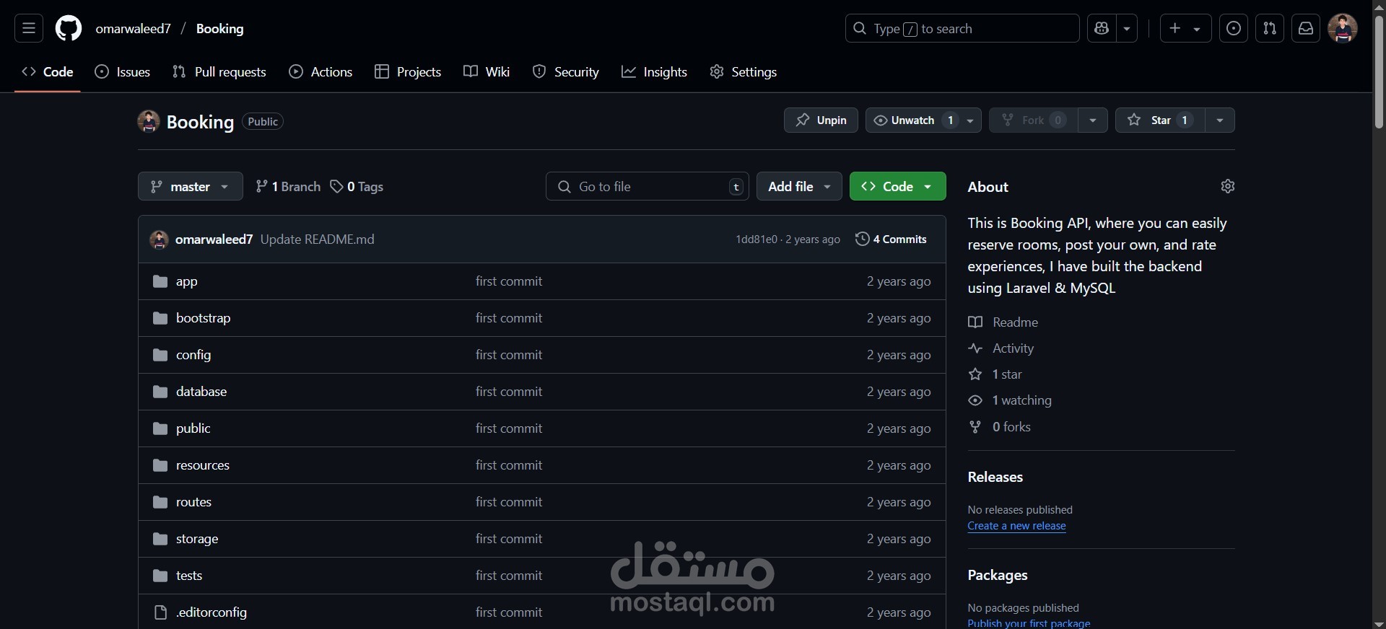The width and height of the screenshot is (1386, 629).
Task: View the 4 Commits history
Action: coord(891,239)
